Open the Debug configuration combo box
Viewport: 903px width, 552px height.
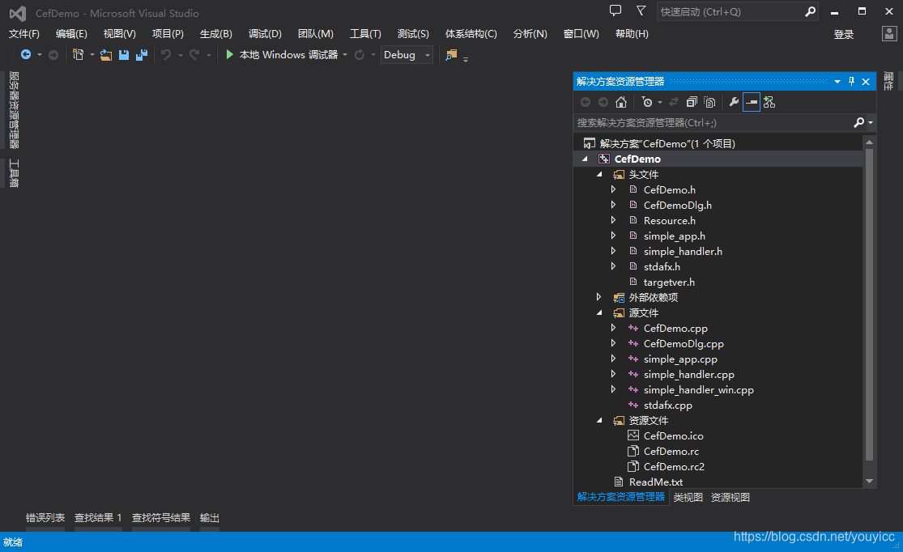[407, 55]
